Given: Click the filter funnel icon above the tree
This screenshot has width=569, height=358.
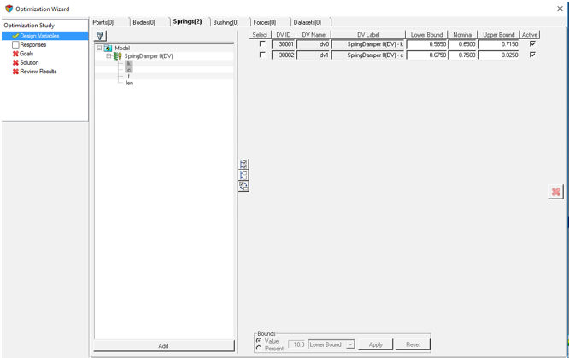Looking at the screenshot, I should click(x=100, y=36).
